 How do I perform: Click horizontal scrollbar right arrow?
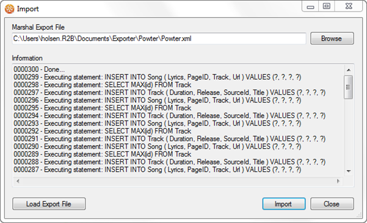(338, 181)
